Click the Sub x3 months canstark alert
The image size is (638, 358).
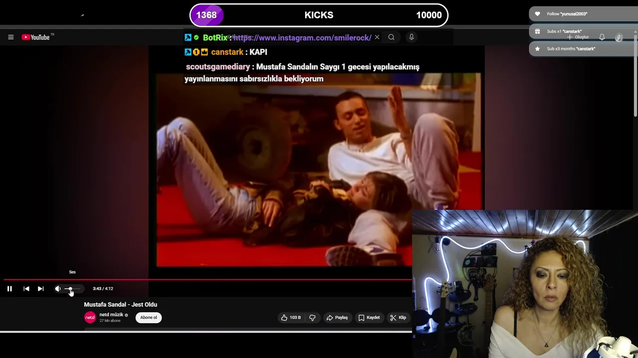point(583,49)
